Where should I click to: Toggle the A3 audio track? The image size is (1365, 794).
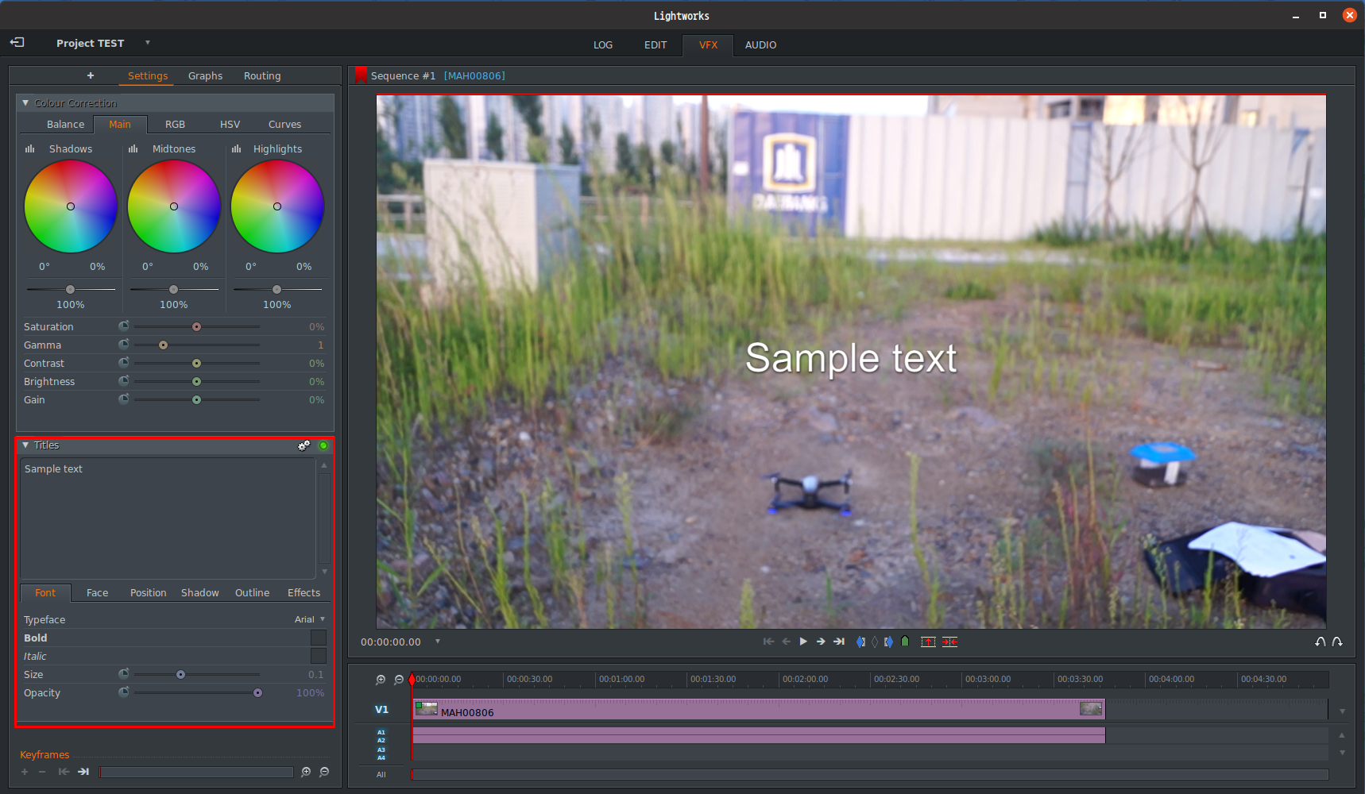click(x=381, y=750)
